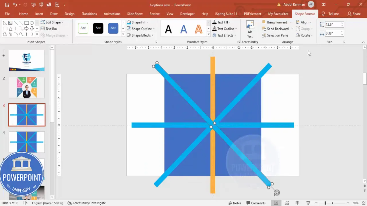367x206 pixels.
Task: Click the Tell me search box
Action: [x=330, y=14]
